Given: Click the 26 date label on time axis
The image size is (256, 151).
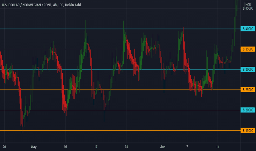Looking at the screenshot, I should tap(4, 147).
